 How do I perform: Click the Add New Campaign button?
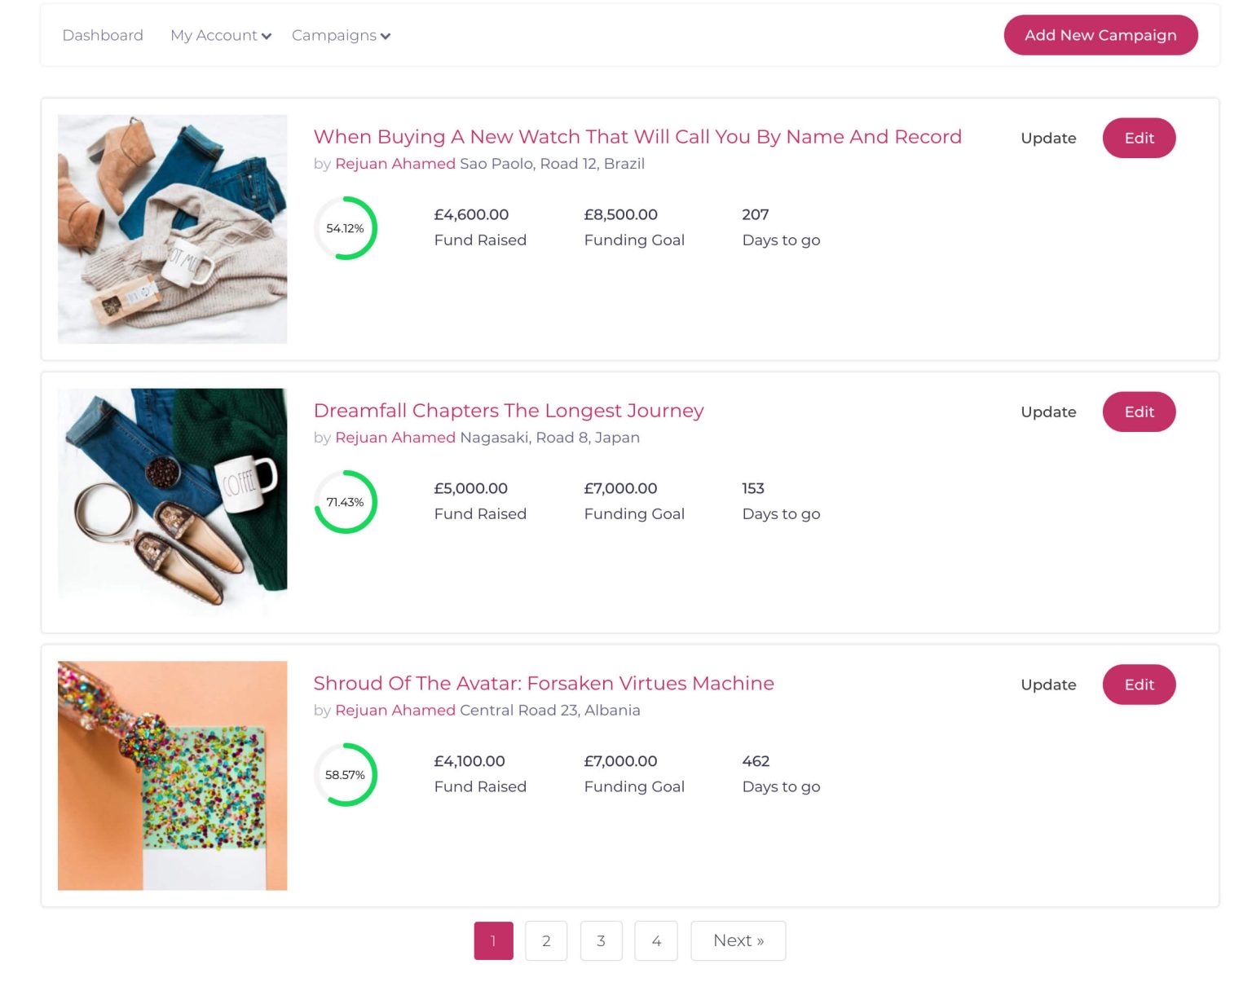click(1100, 35)
